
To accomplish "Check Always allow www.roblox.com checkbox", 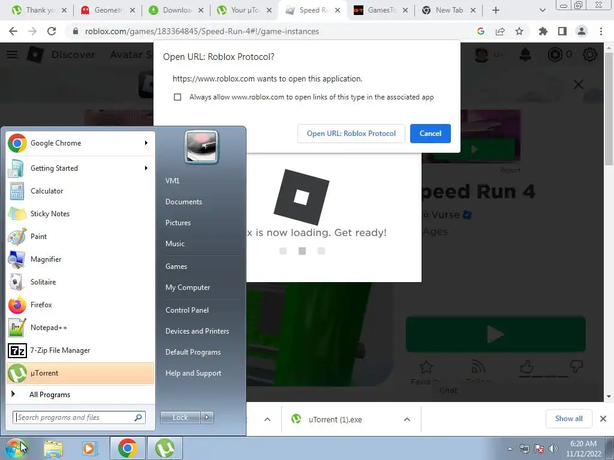I will (x=177, y=97).
